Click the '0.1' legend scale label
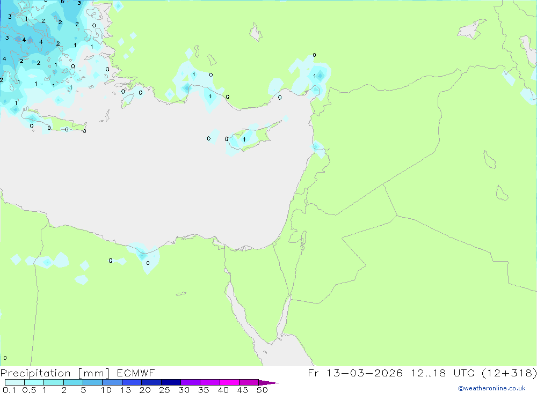The height and width of the screenshot is (393, 537). (9, 390)
